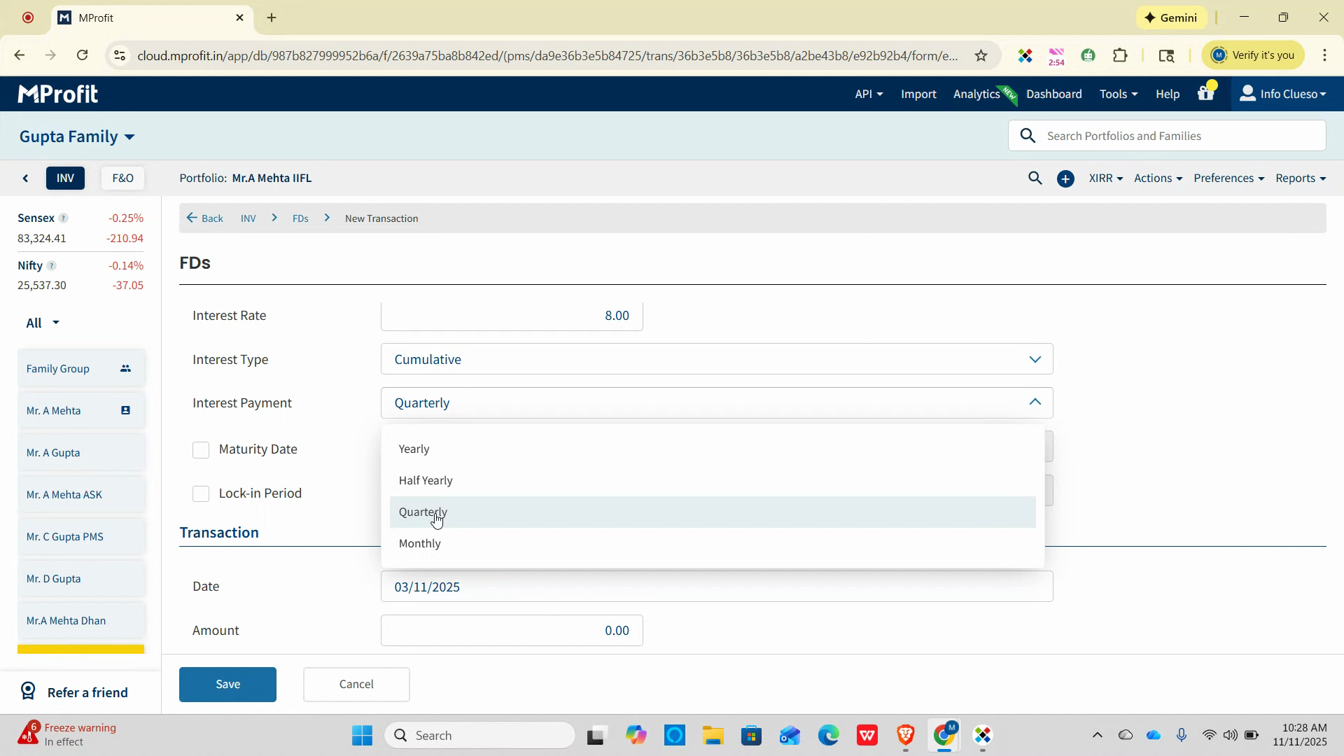Choose Monthly from the interest payment list
1344x756 pixels.
pos(420,543)
